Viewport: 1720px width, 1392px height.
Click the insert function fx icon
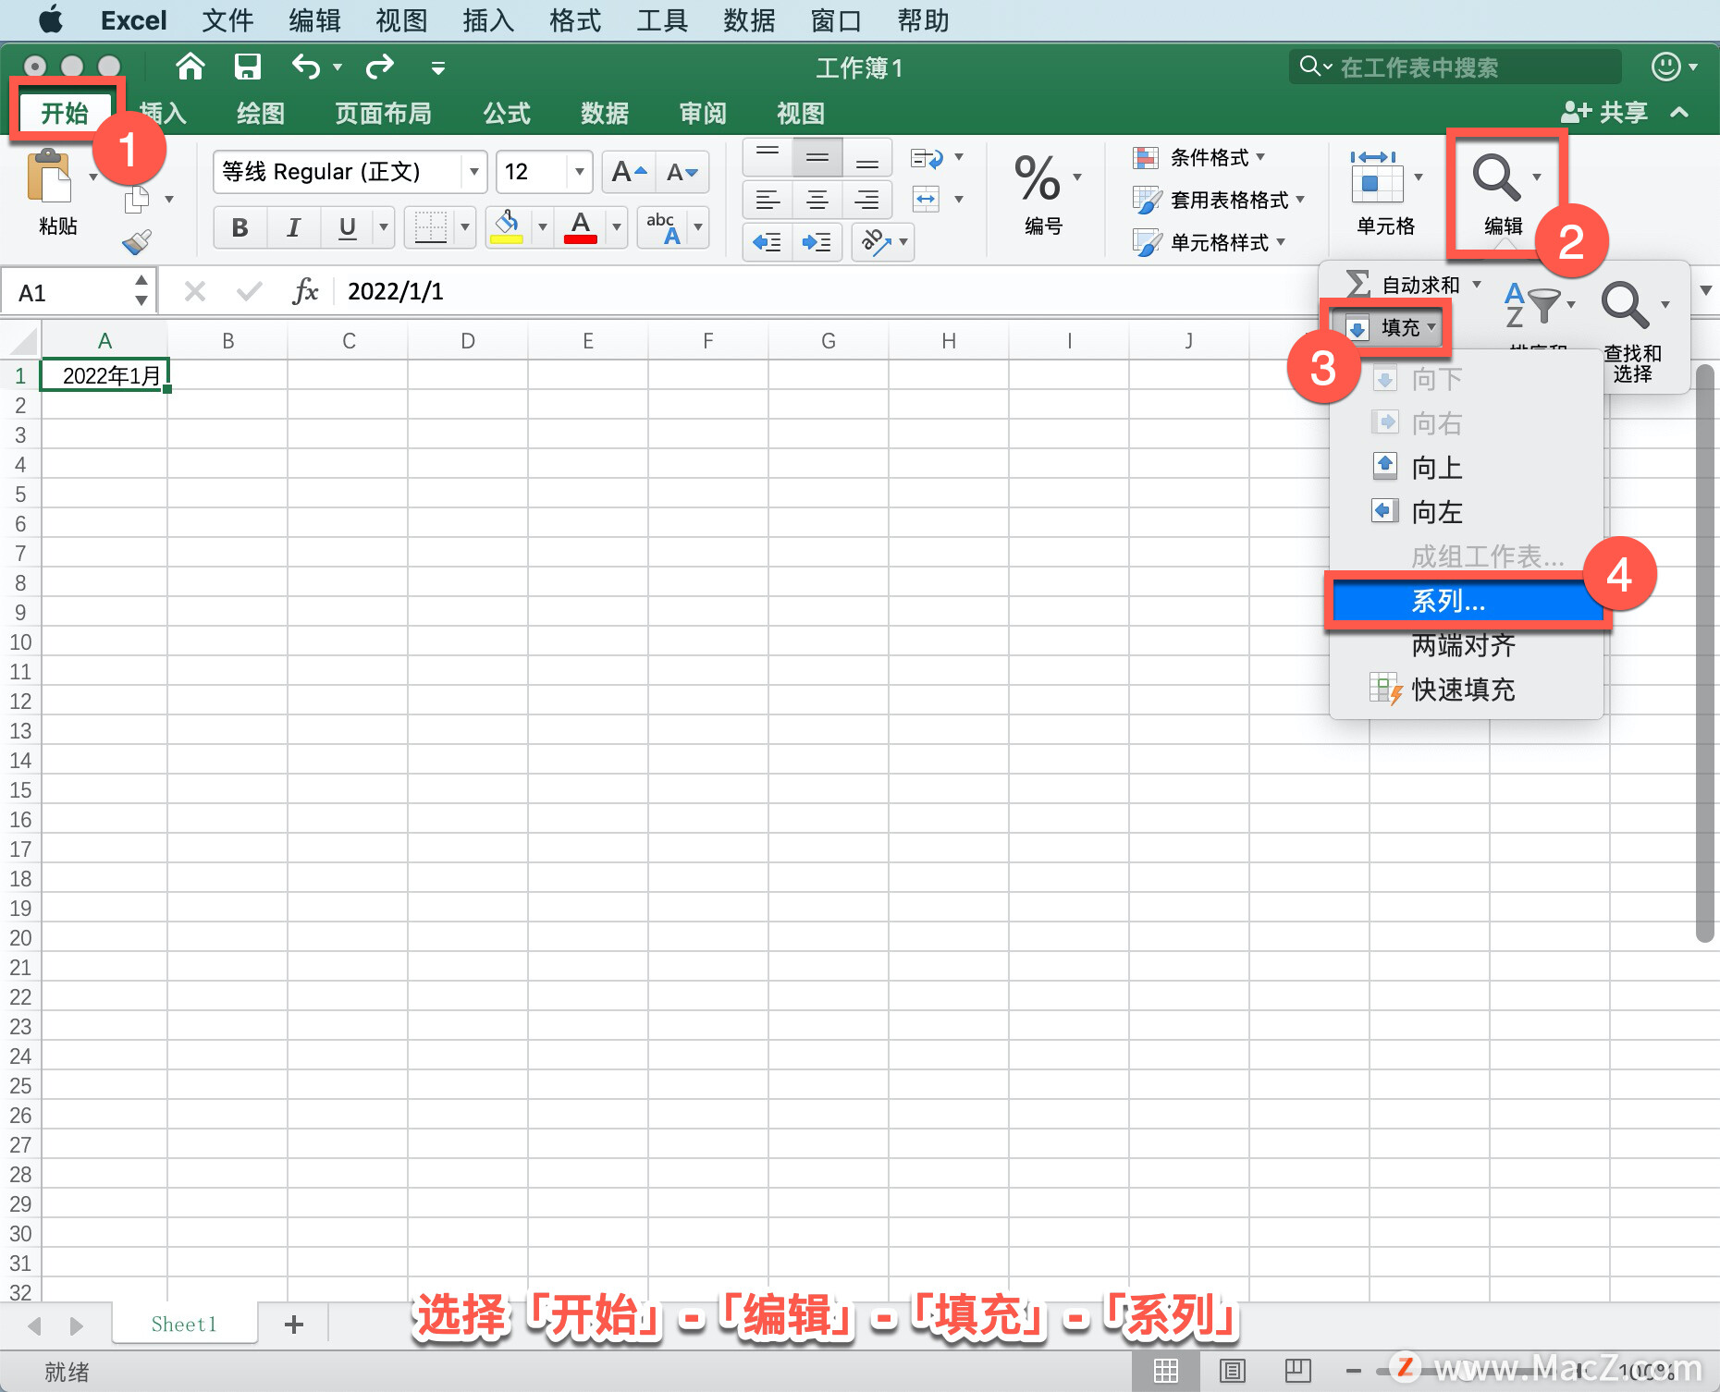(x=305, y=292)
